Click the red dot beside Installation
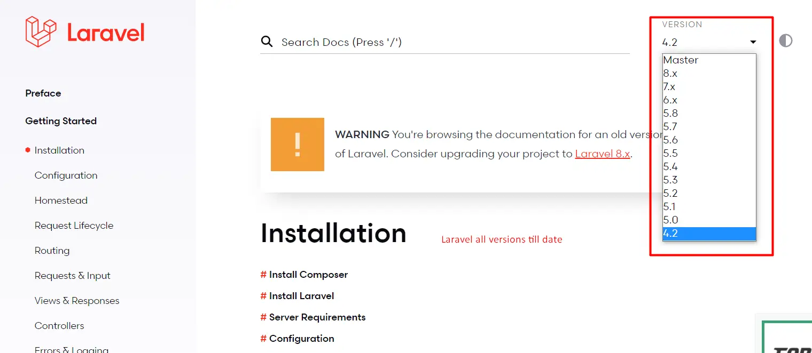 (27, 150)
